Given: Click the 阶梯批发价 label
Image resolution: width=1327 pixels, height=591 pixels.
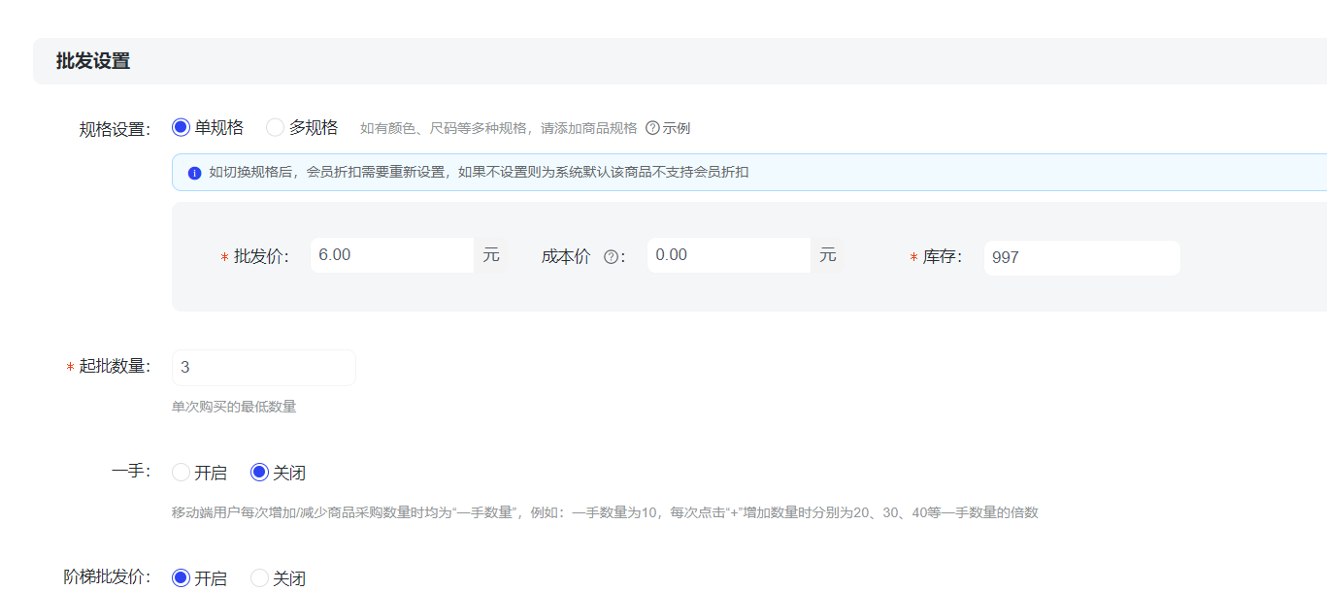Looking at the screenshot, I should click(107, 576).
